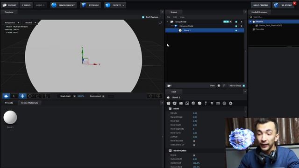Open the Perspective view dropdown

12,23
